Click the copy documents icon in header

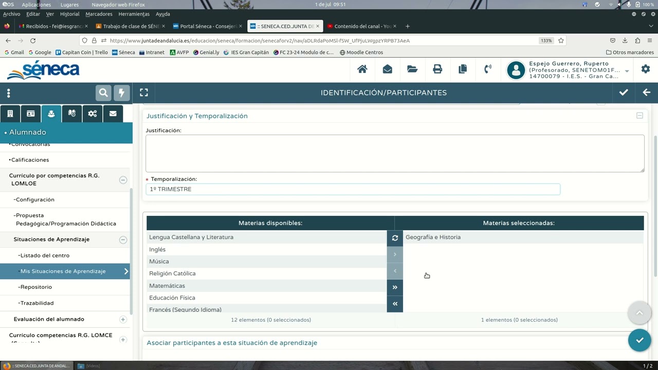pos(463,69)
